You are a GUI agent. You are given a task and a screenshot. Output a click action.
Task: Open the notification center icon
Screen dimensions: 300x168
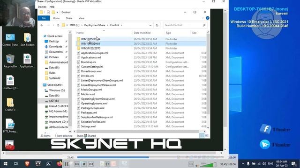tap(293, 164)
